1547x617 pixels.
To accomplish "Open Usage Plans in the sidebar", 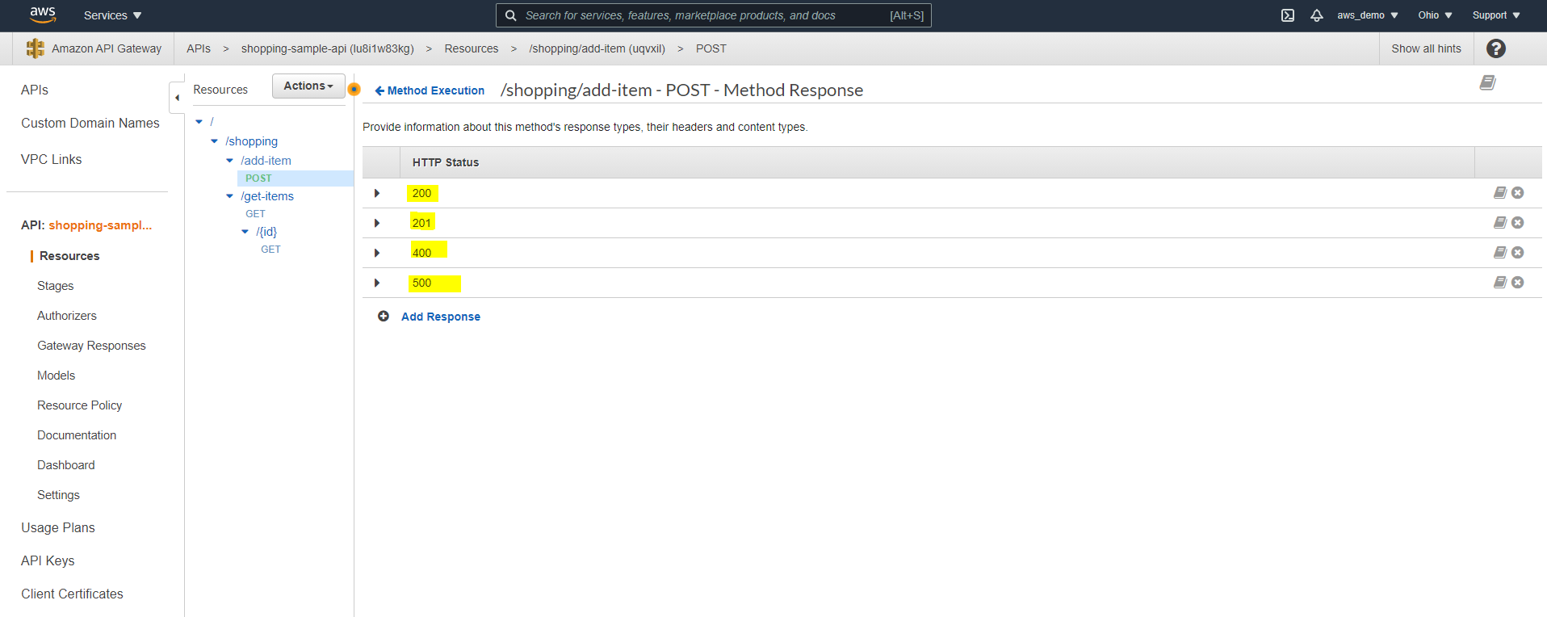I will (x=57, y=527).
